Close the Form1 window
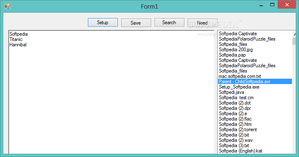Image resolution: width=299 pixels, height=157 pixels. (287, 5)
